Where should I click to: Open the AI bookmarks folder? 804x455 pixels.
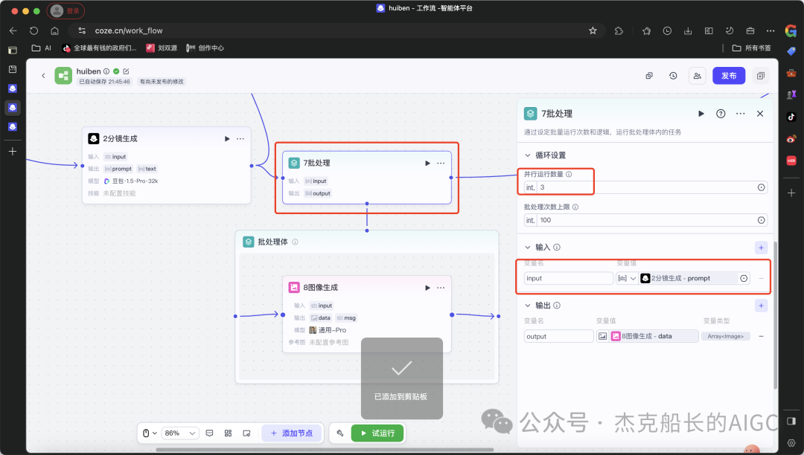click(x=42, y=48)
